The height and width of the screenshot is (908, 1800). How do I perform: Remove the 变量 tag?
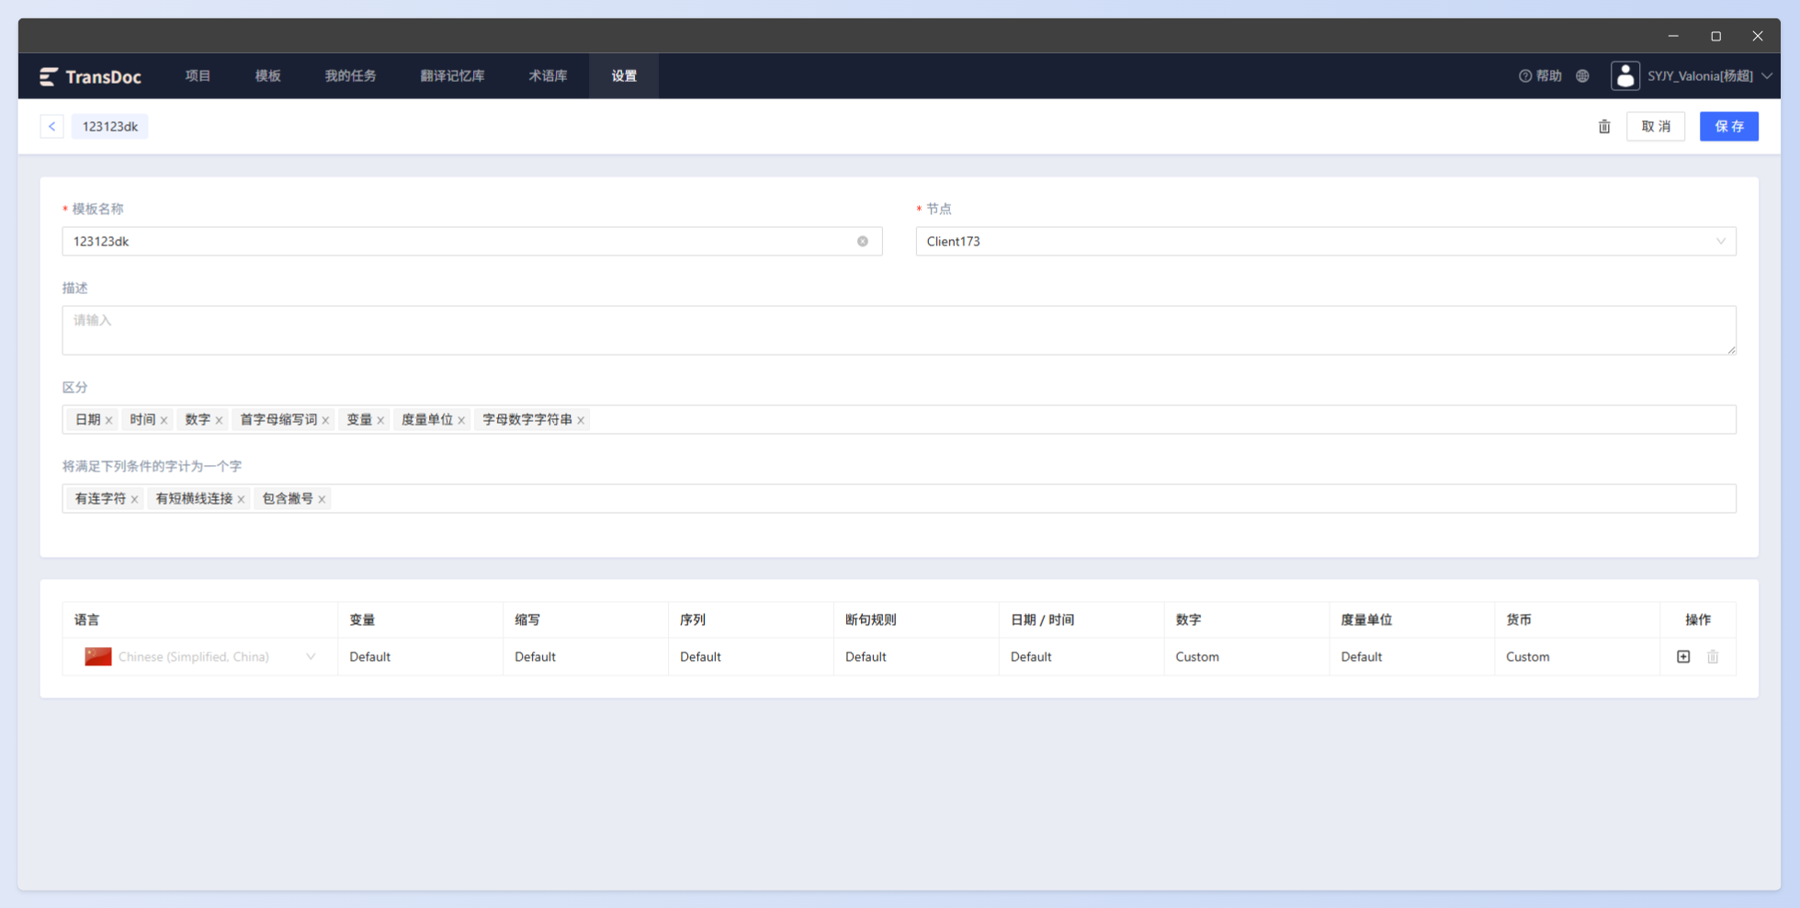pyautogui.click(x=380, y=420)
